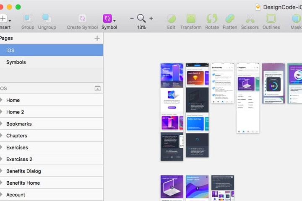Select the Exercises 2 layer row
Viewport: 302px width, 201px height.
(52, 159)
